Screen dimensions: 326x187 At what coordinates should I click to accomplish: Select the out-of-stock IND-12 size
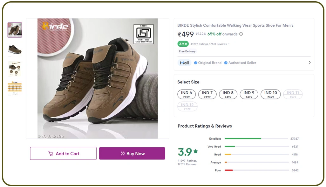187,106
